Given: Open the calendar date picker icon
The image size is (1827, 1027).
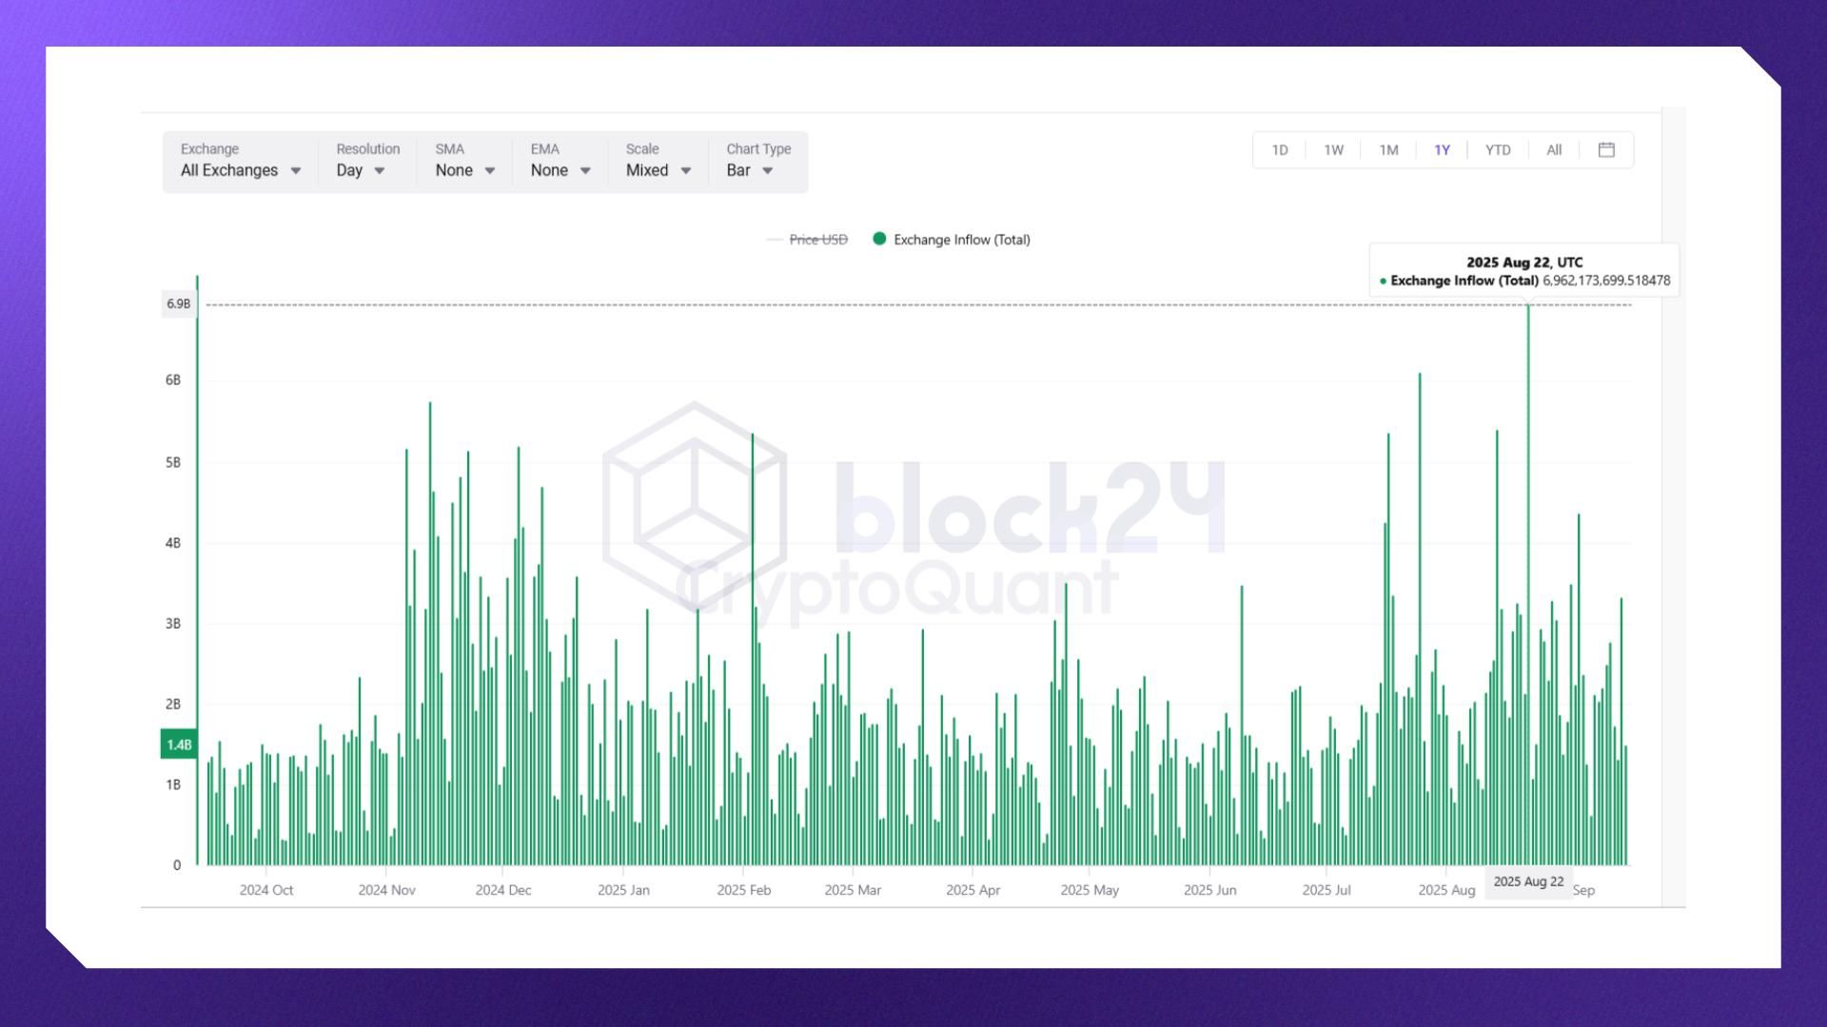Looking at the screenshot, I should (x=1606, y=149).
